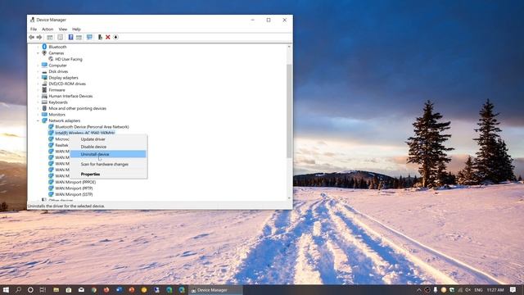This screenshot has height=295, width=524.
Task: Select HD User Facing camera device
Action: (69, 59)
